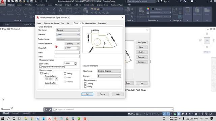This screenshot has width=216, height=121.
Task: Toggle snap mode in status bar
Action: [141, 114]
